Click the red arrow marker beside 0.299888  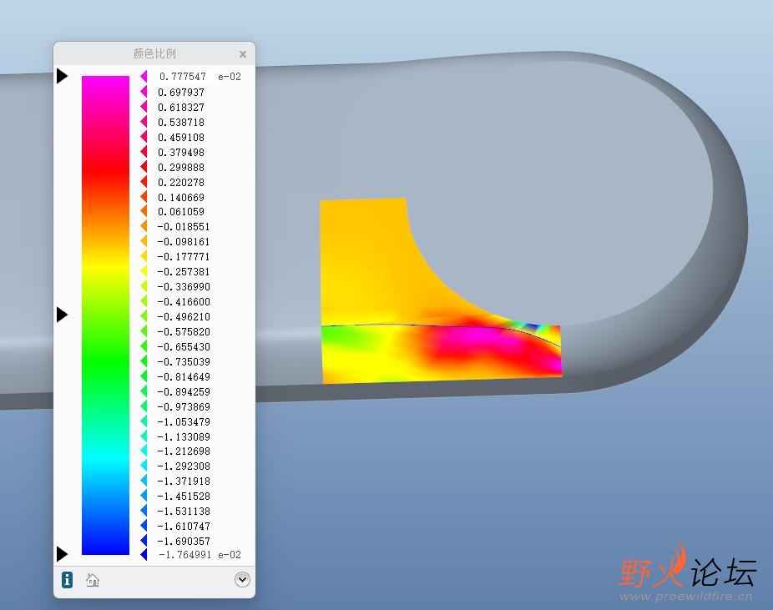(x=144, y=167)
